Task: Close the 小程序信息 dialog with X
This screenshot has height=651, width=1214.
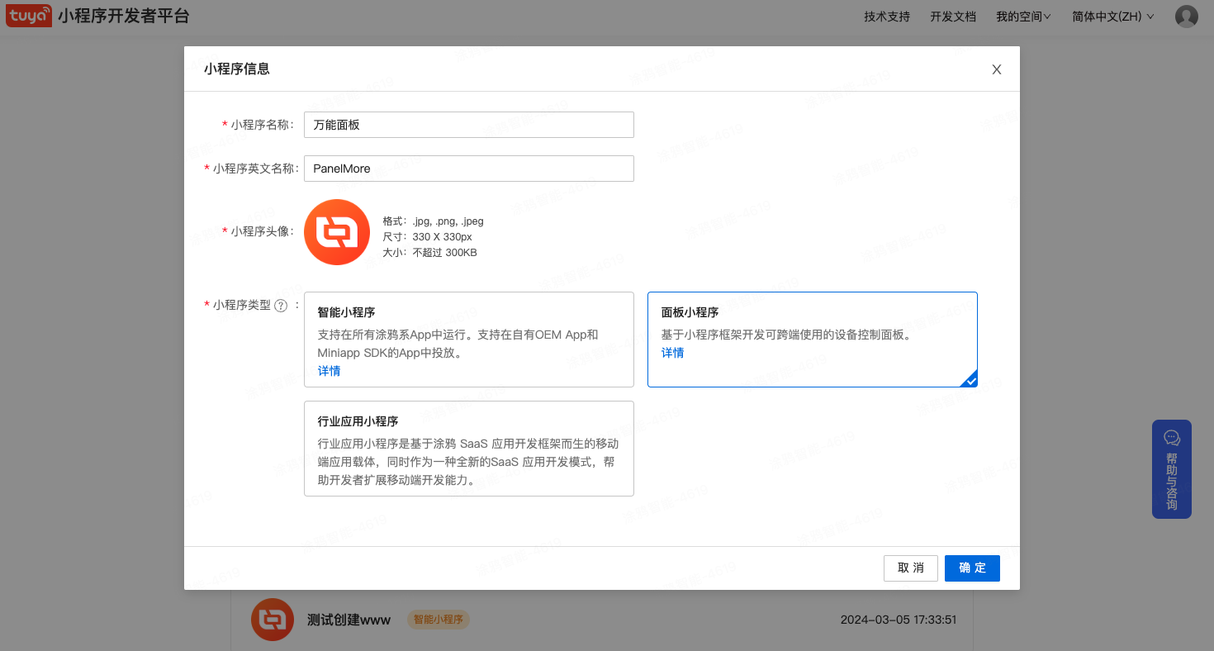Action: click(996, 69)
